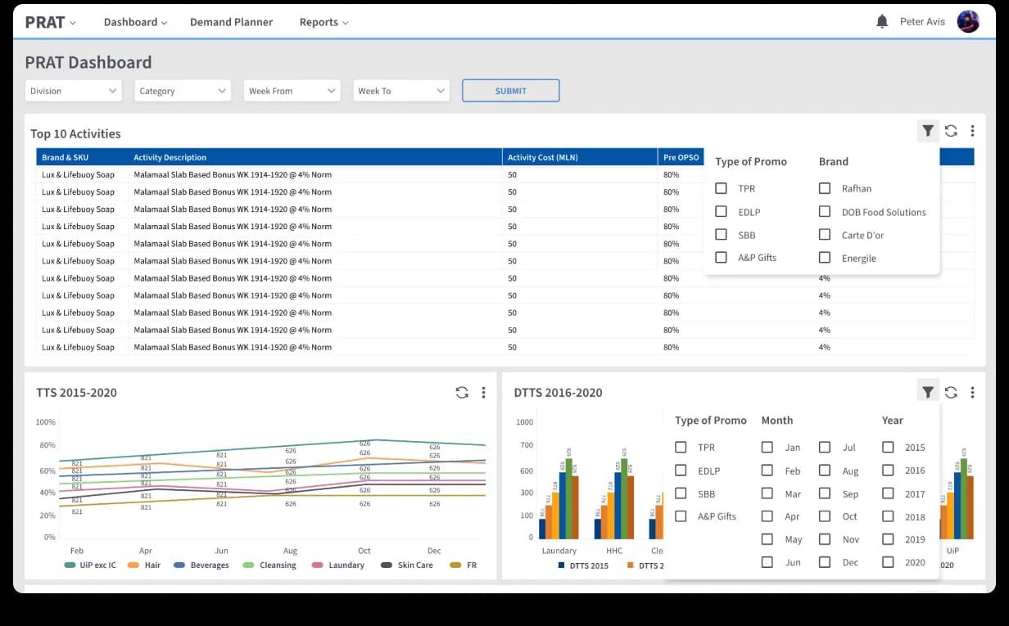The width and height of the screenshot is (1009, 626).
Task: Open the Peter Avis profile avatar
Action: click(968, 22)
